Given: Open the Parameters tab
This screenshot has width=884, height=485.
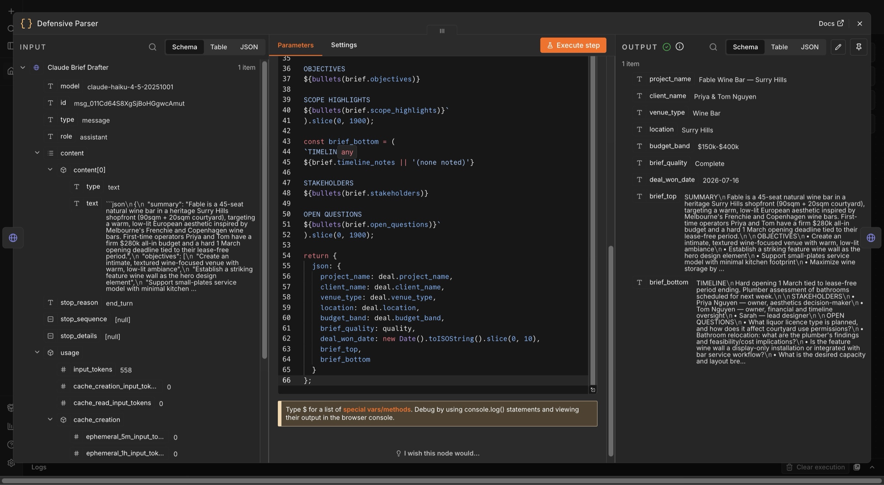Looking at the screenshot, I should (295, 45).
